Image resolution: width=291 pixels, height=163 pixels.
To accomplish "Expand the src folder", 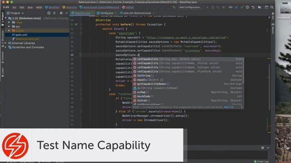I will pyautogui.click(x=9, y=26).
